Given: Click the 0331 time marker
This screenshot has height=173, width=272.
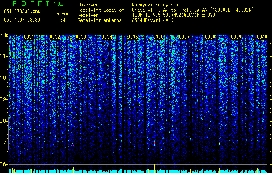Looking at the screenshot, I should click(29, 37).
